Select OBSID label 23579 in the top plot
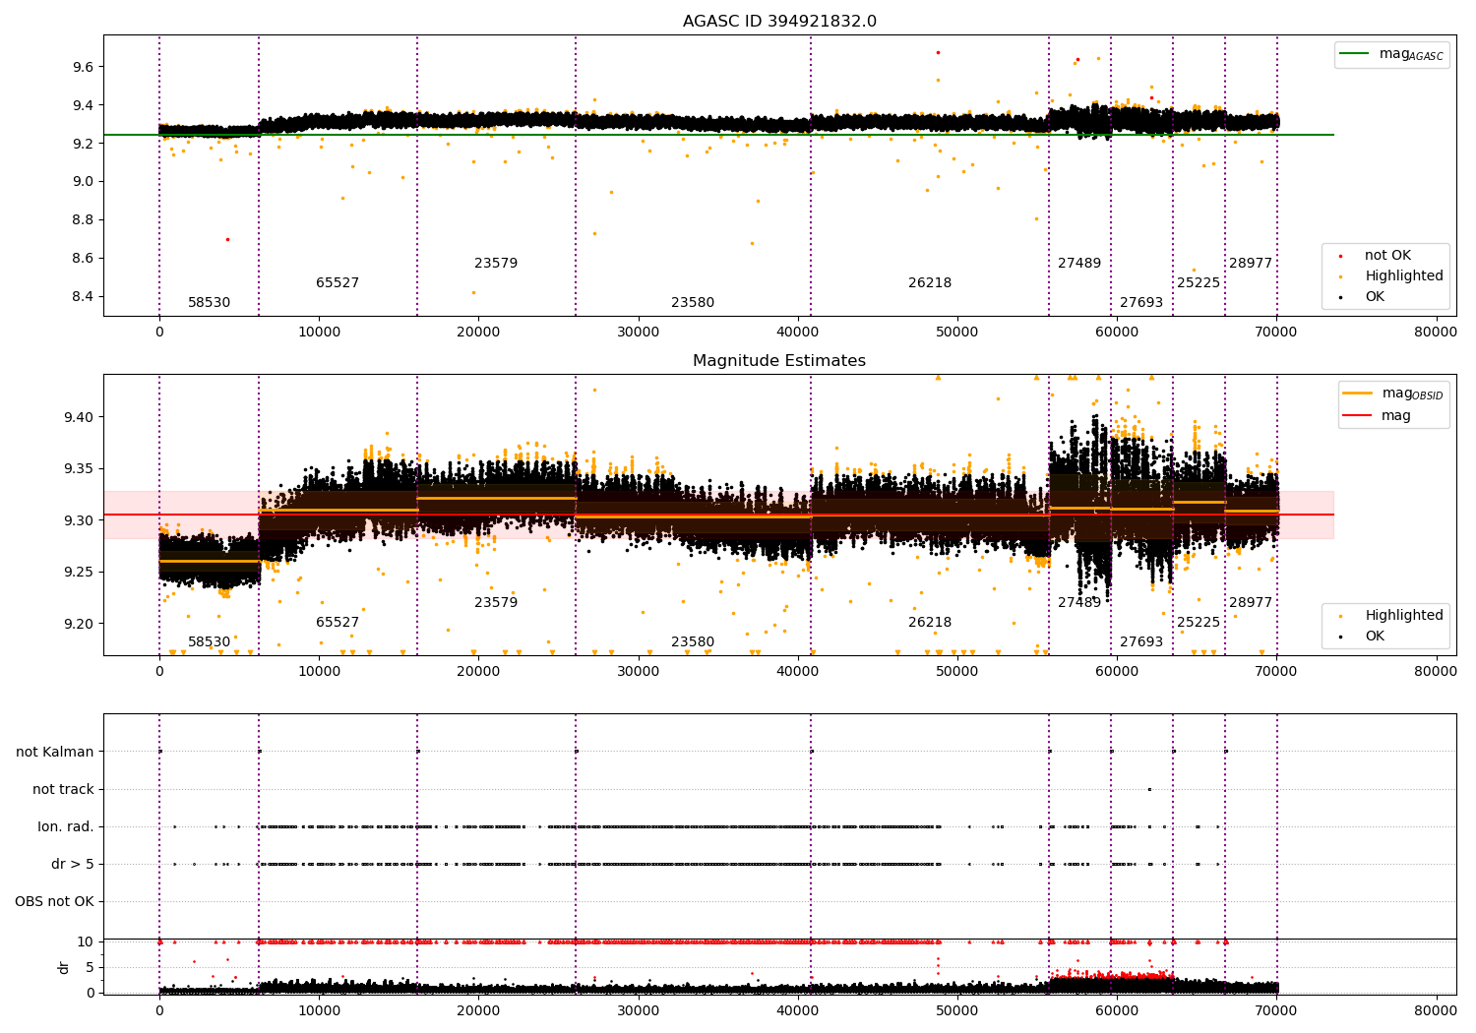This screenshot has width=1476, height=1033. [496, 264]
